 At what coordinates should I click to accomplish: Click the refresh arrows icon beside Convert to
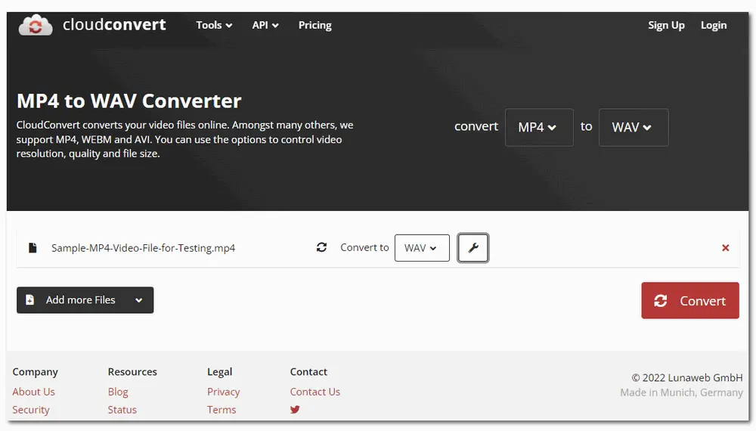point(321,247)
